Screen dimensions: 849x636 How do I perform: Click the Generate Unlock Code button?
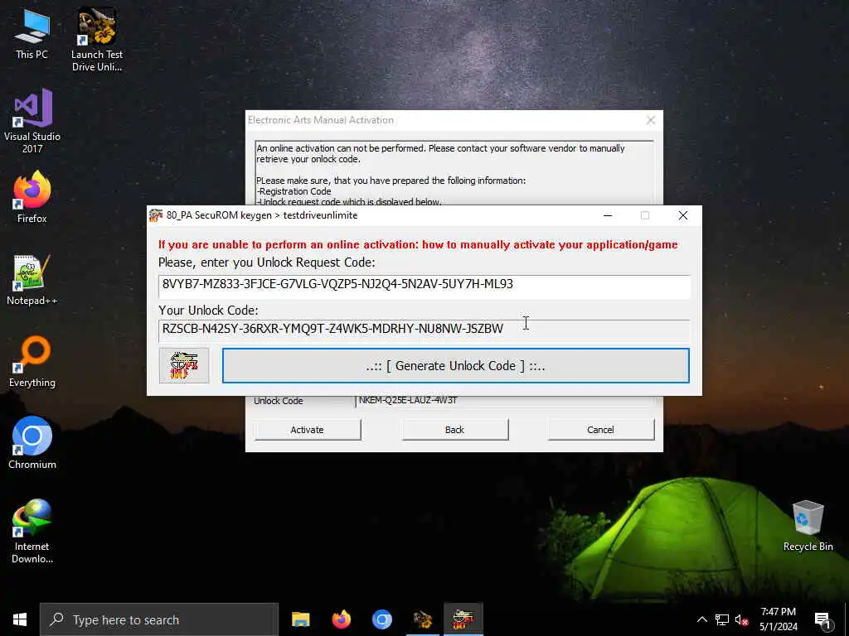455,365
